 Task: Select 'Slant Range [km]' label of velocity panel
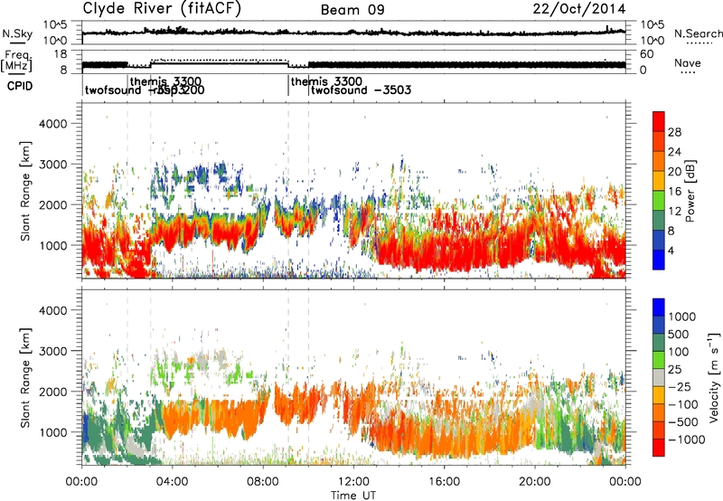(x=25, y=377)
